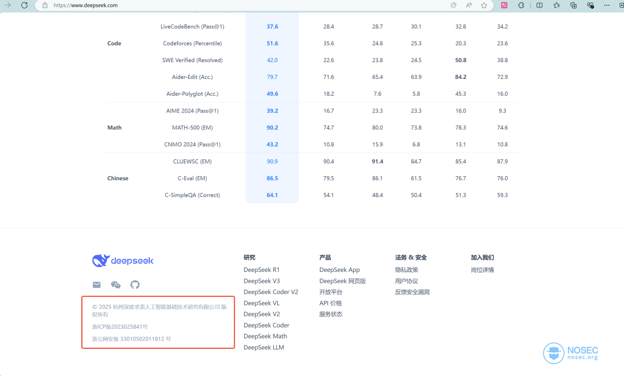Click the Math category label
624x376 pixels.
114,128
